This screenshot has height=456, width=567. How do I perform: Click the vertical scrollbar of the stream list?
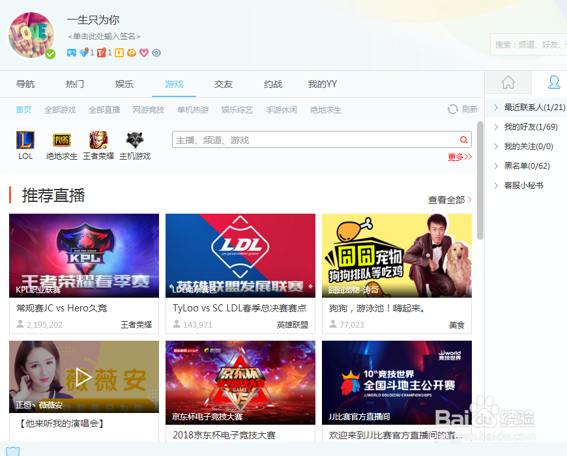tap(480, 180)
